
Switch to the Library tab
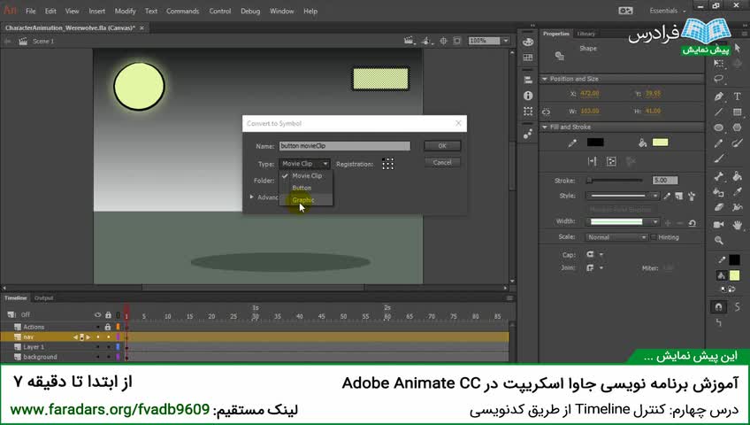point(585,34)
